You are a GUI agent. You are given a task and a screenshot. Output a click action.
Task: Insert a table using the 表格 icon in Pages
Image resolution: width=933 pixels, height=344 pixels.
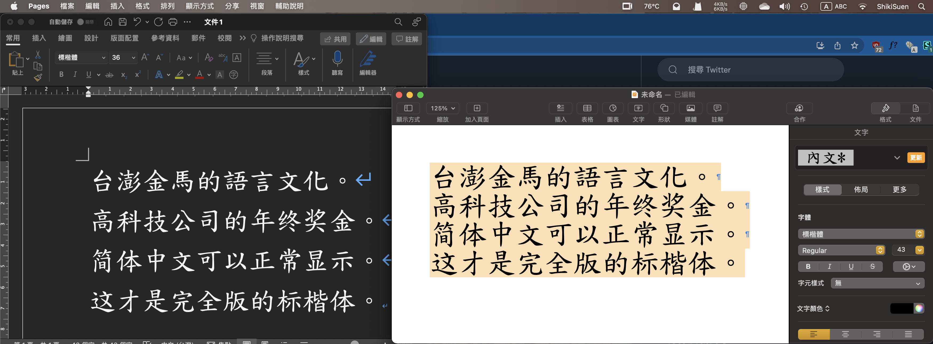tap(587, 108)
